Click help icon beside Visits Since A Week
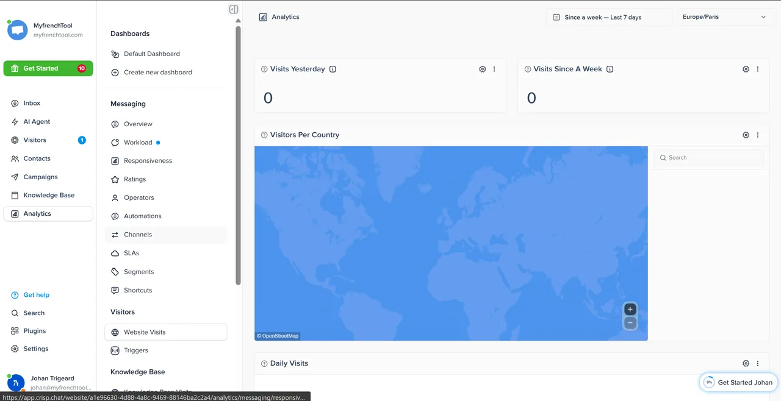 [x=528, y=69]
